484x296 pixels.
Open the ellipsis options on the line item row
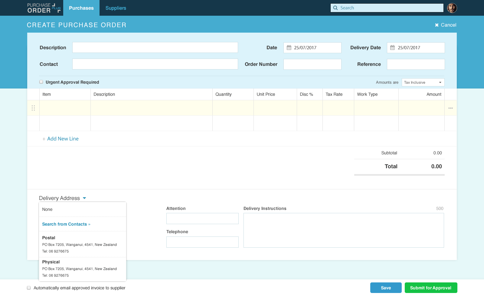[450, 108]
